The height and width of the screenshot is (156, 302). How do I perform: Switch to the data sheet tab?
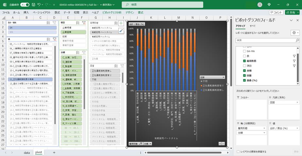(x=27, y=152)
